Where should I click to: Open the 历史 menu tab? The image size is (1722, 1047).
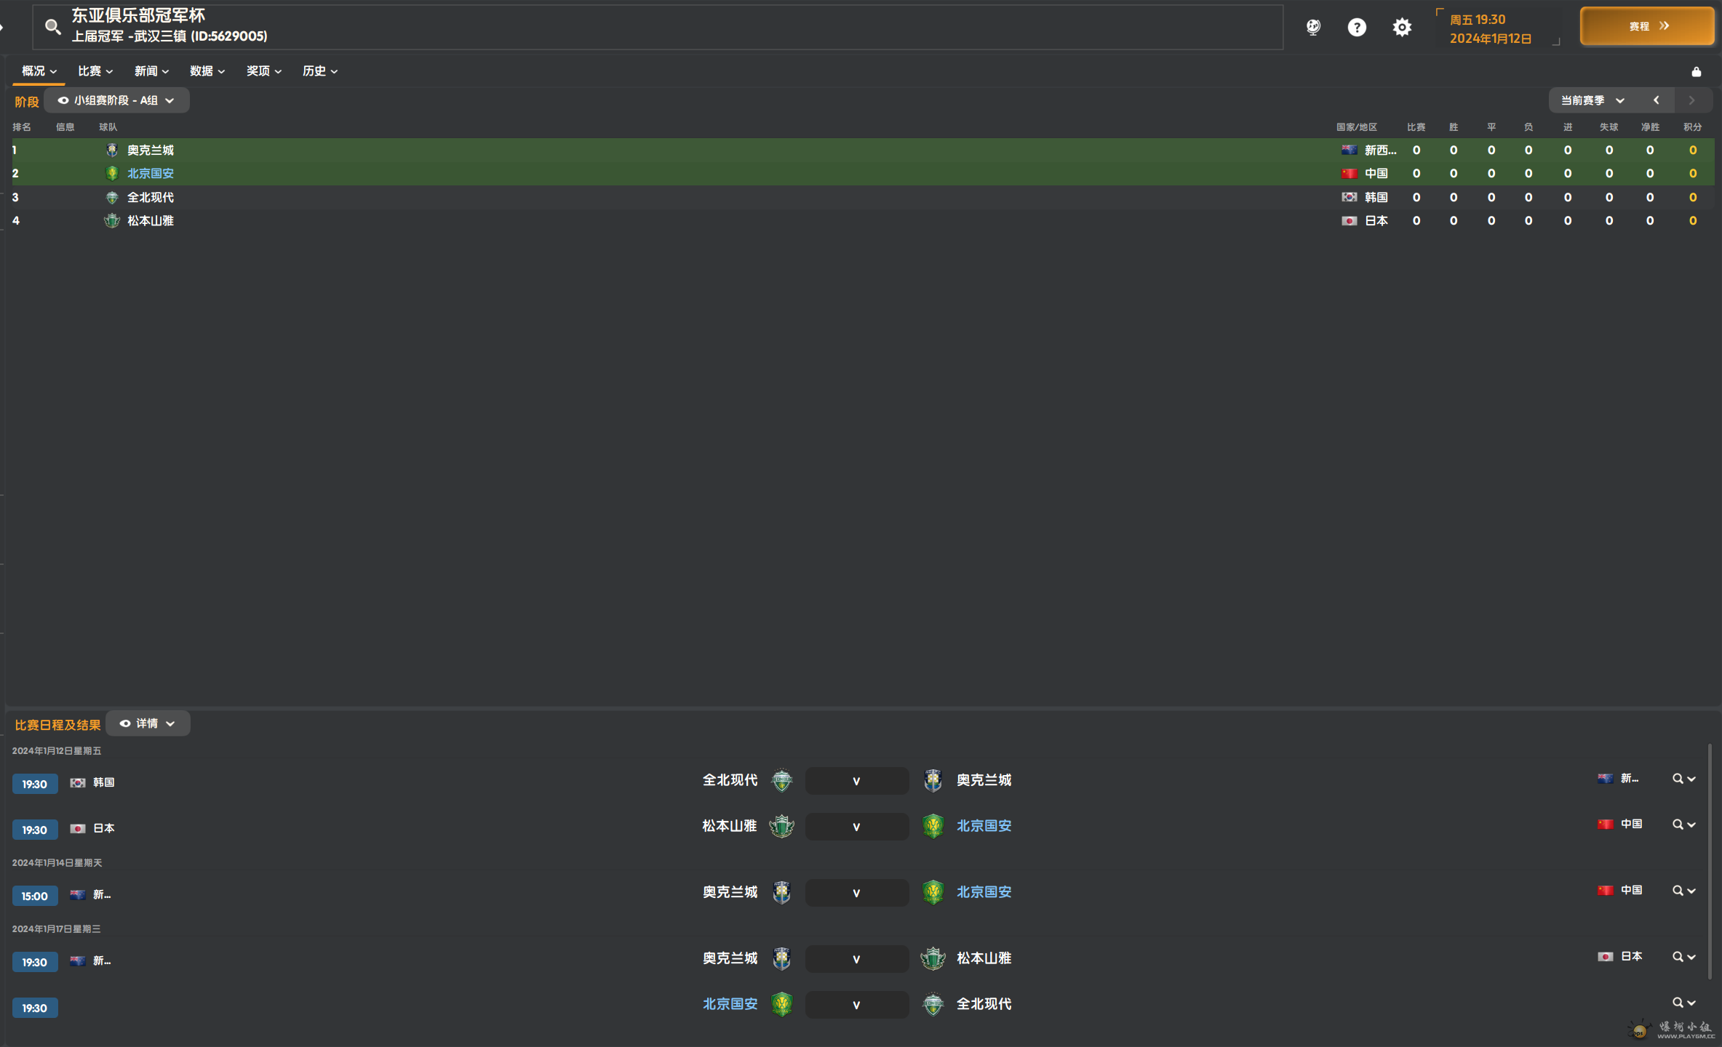(x=319, y=71)
